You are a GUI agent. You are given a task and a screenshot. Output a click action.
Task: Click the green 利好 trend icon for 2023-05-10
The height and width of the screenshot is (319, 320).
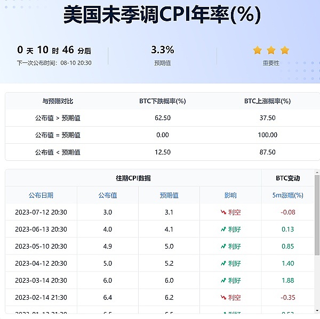[223, 246]
